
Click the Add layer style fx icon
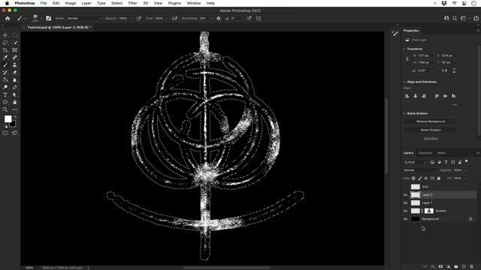(433, 267)
